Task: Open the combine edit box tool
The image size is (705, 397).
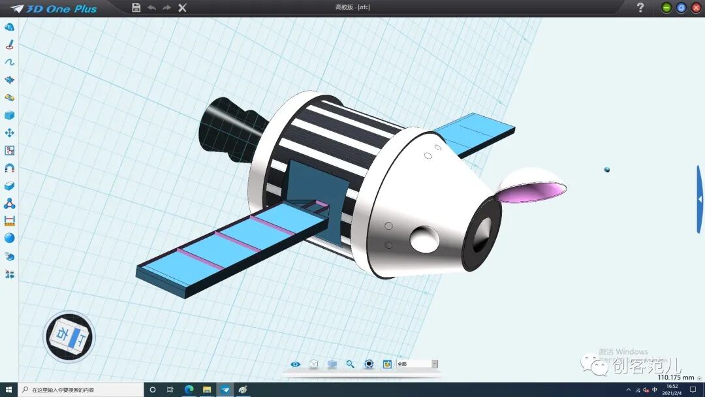Action: 9,185
